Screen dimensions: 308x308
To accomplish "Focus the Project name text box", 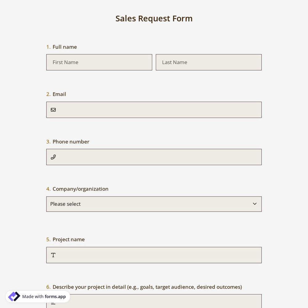I will [154, 255].
